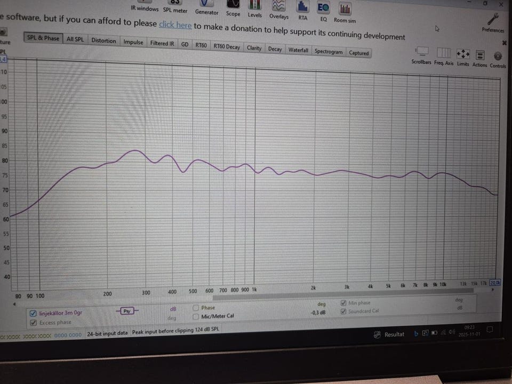Open the Psy smoothing trace selector
The width and height of the screenshot is (512, 384).
(127, 311)
